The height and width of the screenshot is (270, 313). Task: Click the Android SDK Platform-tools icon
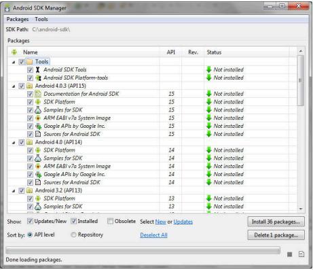(x=38, y=78)
